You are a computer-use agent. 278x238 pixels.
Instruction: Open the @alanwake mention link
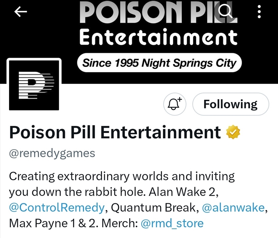(x=233, y=207)
